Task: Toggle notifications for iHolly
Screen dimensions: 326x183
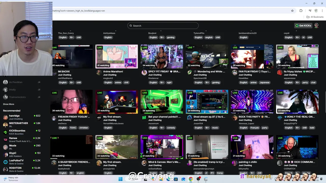Action: tap(39, 89)
